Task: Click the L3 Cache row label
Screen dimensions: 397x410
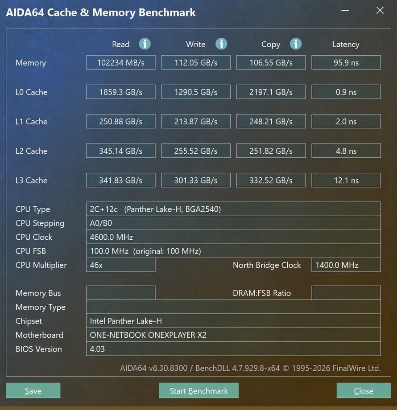Action: pos(31,180)
